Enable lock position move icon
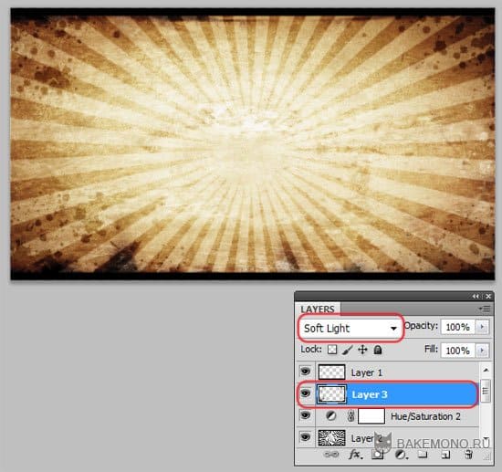This screenshot has height=472, width=502. (x=362, y=350)
